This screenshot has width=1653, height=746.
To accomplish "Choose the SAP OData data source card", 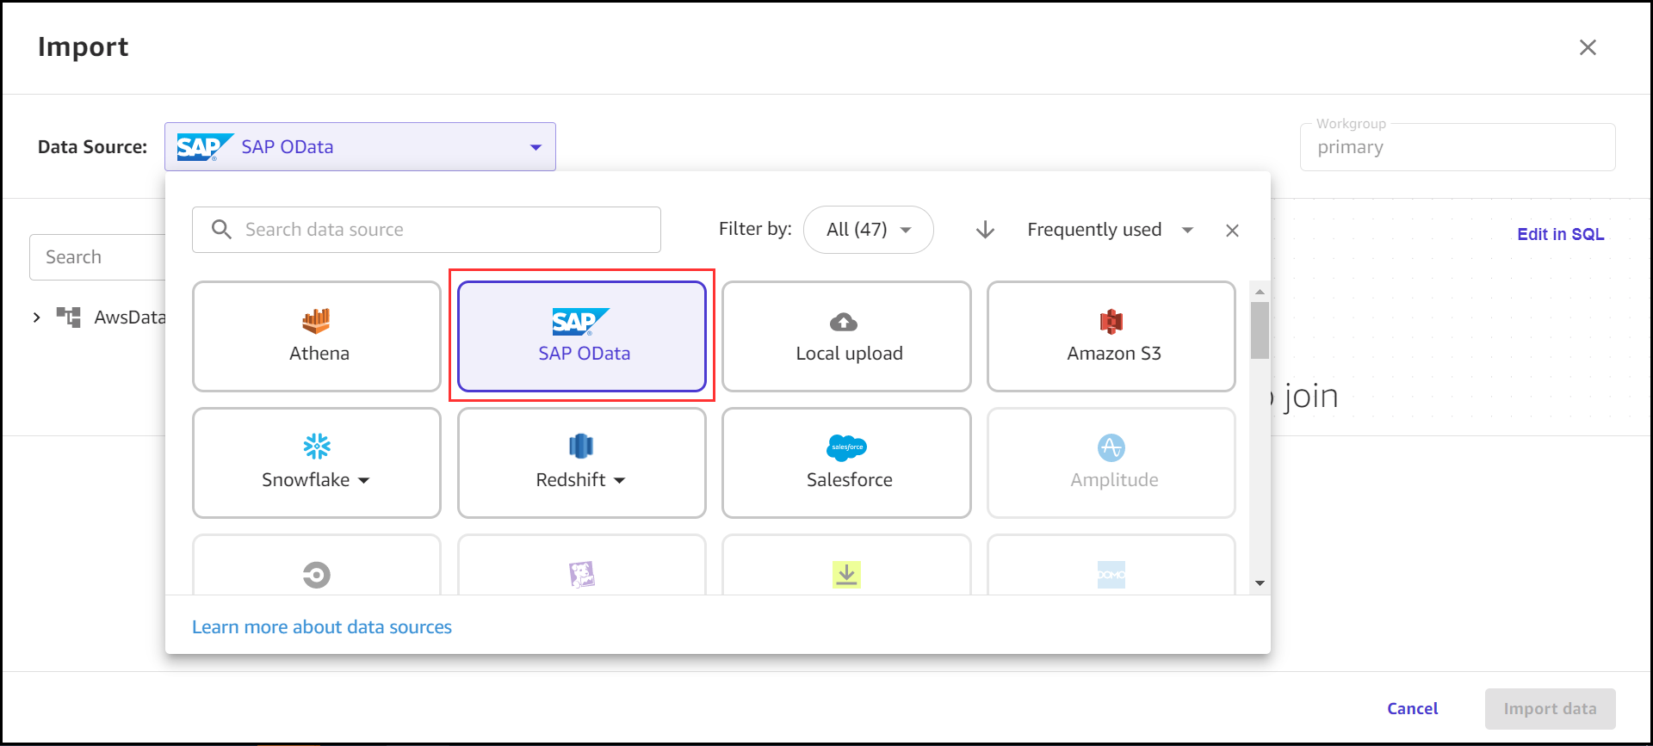I will coord(582,336).
